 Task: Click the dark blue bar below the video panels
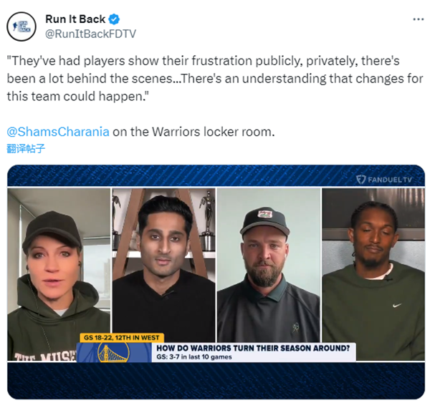tap(216, 380)
